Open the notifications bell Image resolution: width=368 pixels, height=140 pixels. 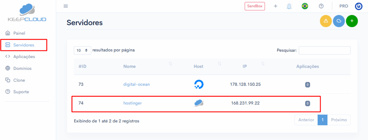289,6
